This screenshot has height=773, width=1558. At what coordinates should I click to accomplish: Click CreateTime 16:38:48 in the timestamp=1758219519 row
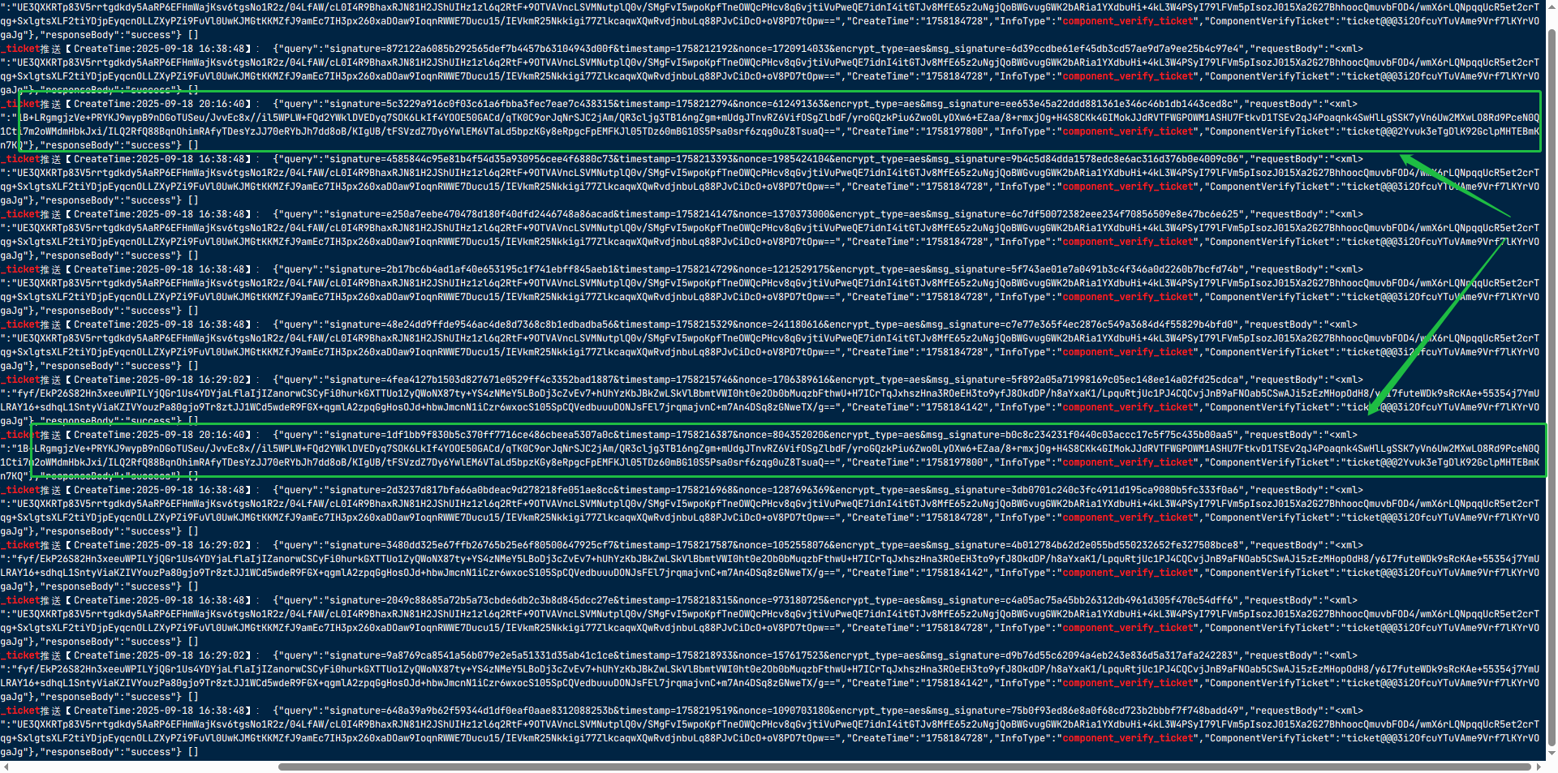point(159,711)
